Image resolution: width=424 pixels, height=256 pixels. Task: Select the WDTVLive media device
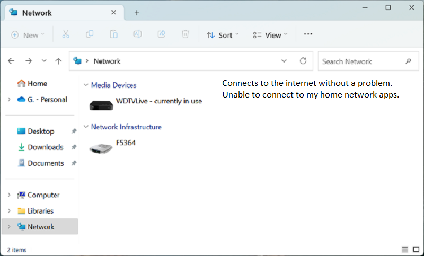(x=146, y=102)
